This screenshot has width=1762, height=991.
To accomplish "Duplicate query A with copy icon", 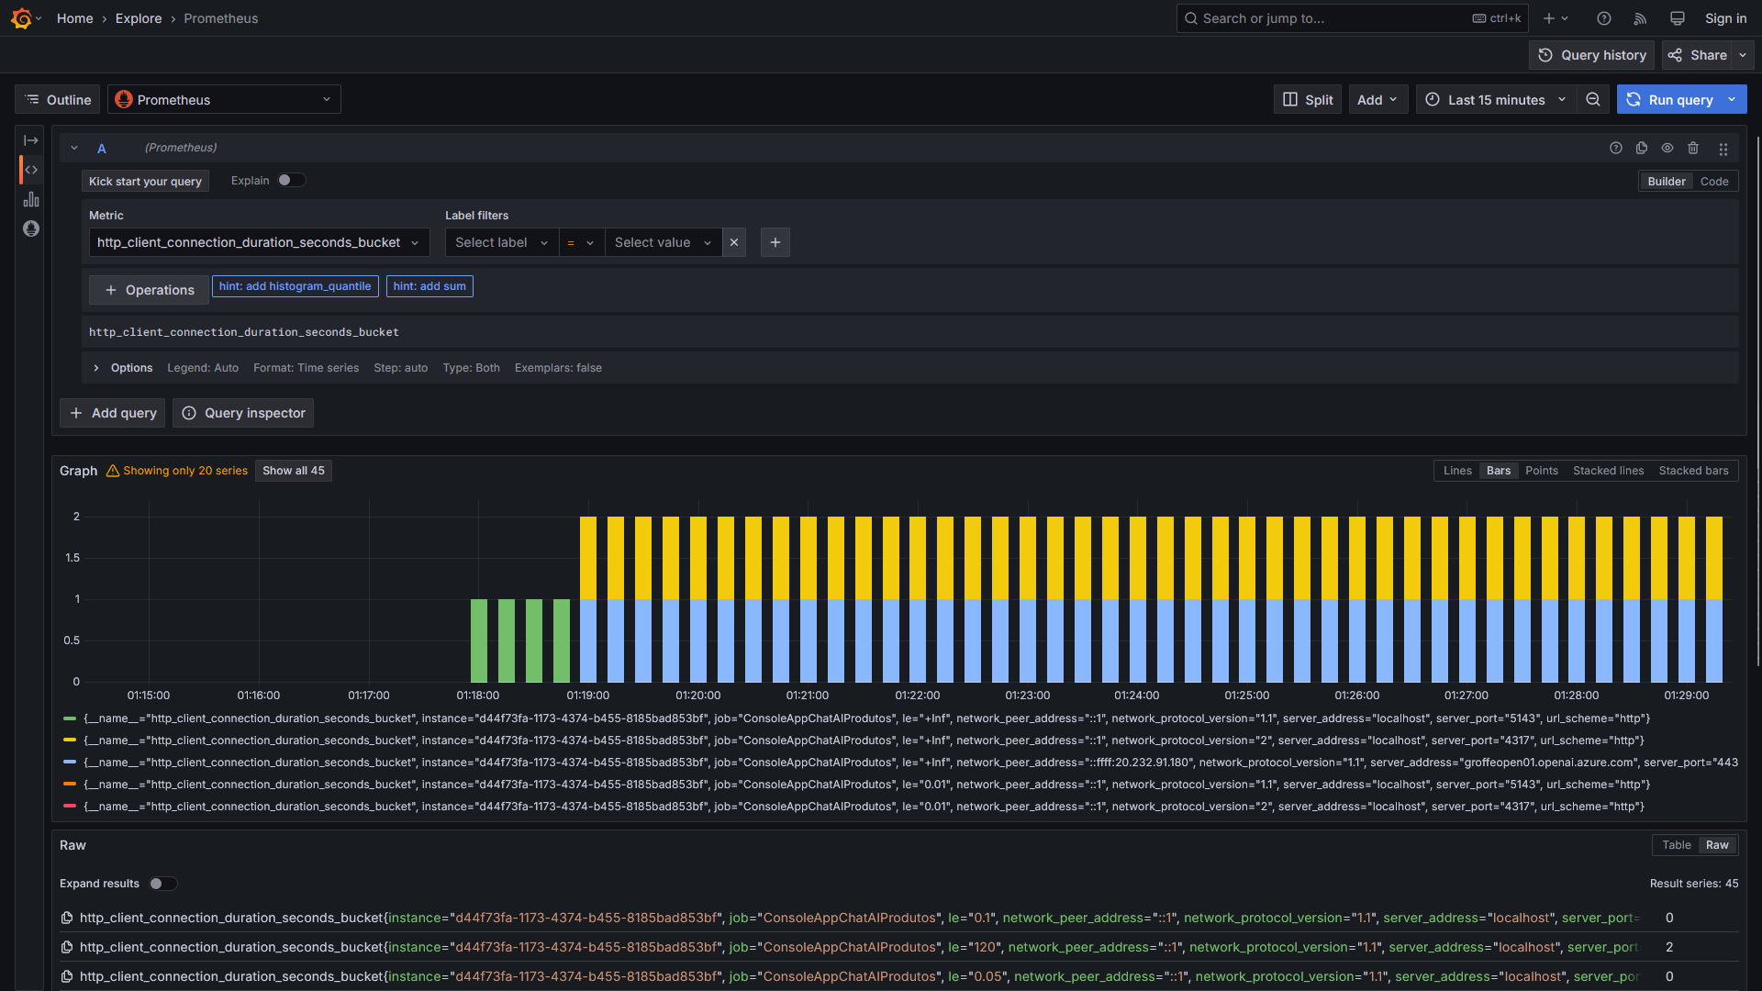I will (x=1642, y=148).
